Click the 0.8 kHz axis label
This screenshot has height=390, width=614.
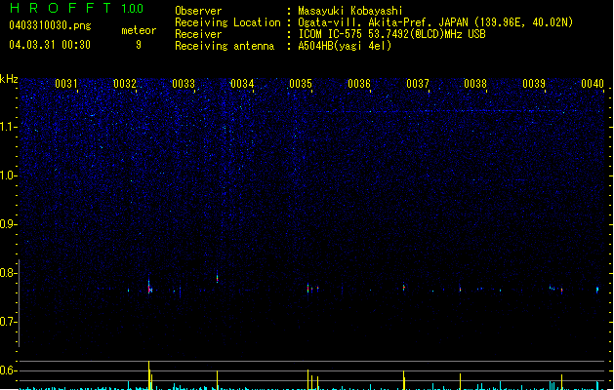coord(8,273)
